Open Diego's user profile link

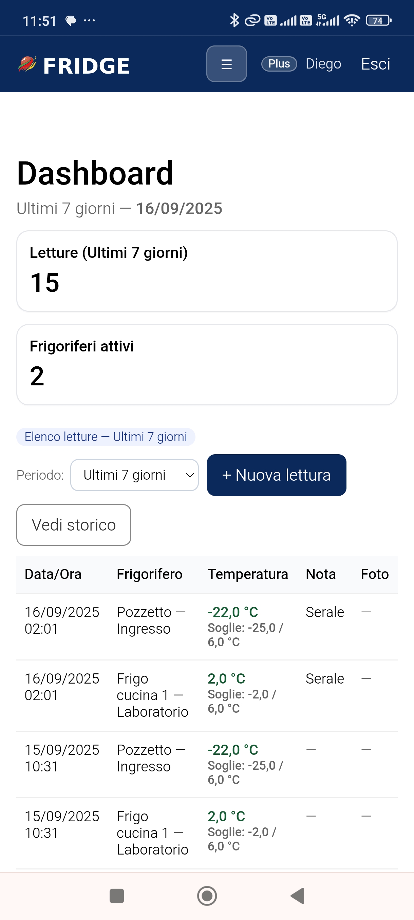point(323,64)
